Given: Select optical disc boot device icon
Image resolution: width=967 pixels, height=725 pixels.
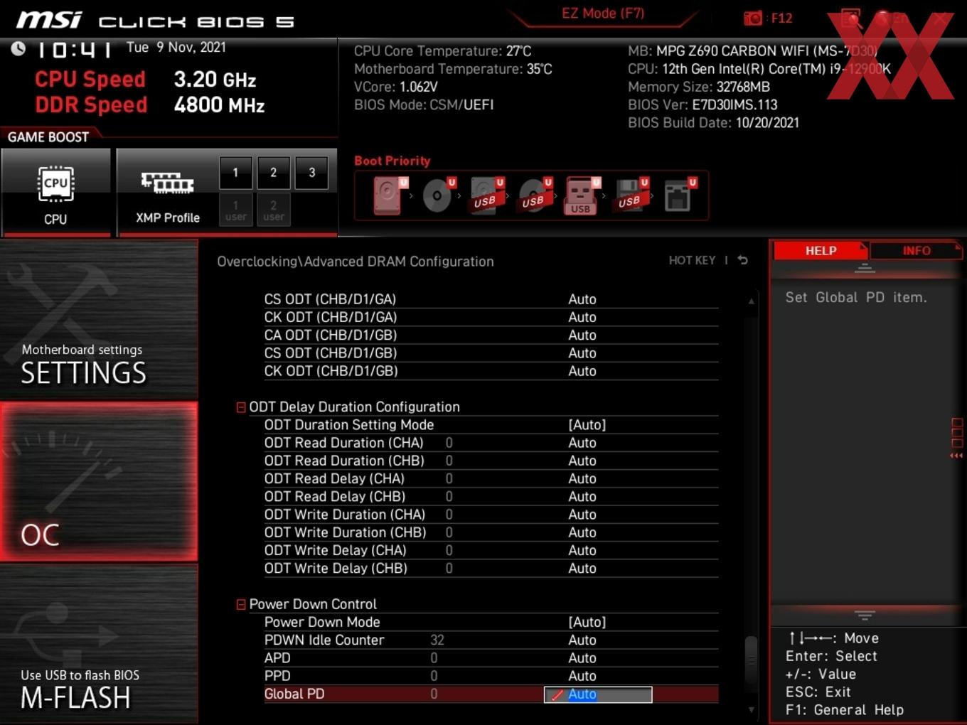Looking at the screenshot, I should (x=439, y=195).
